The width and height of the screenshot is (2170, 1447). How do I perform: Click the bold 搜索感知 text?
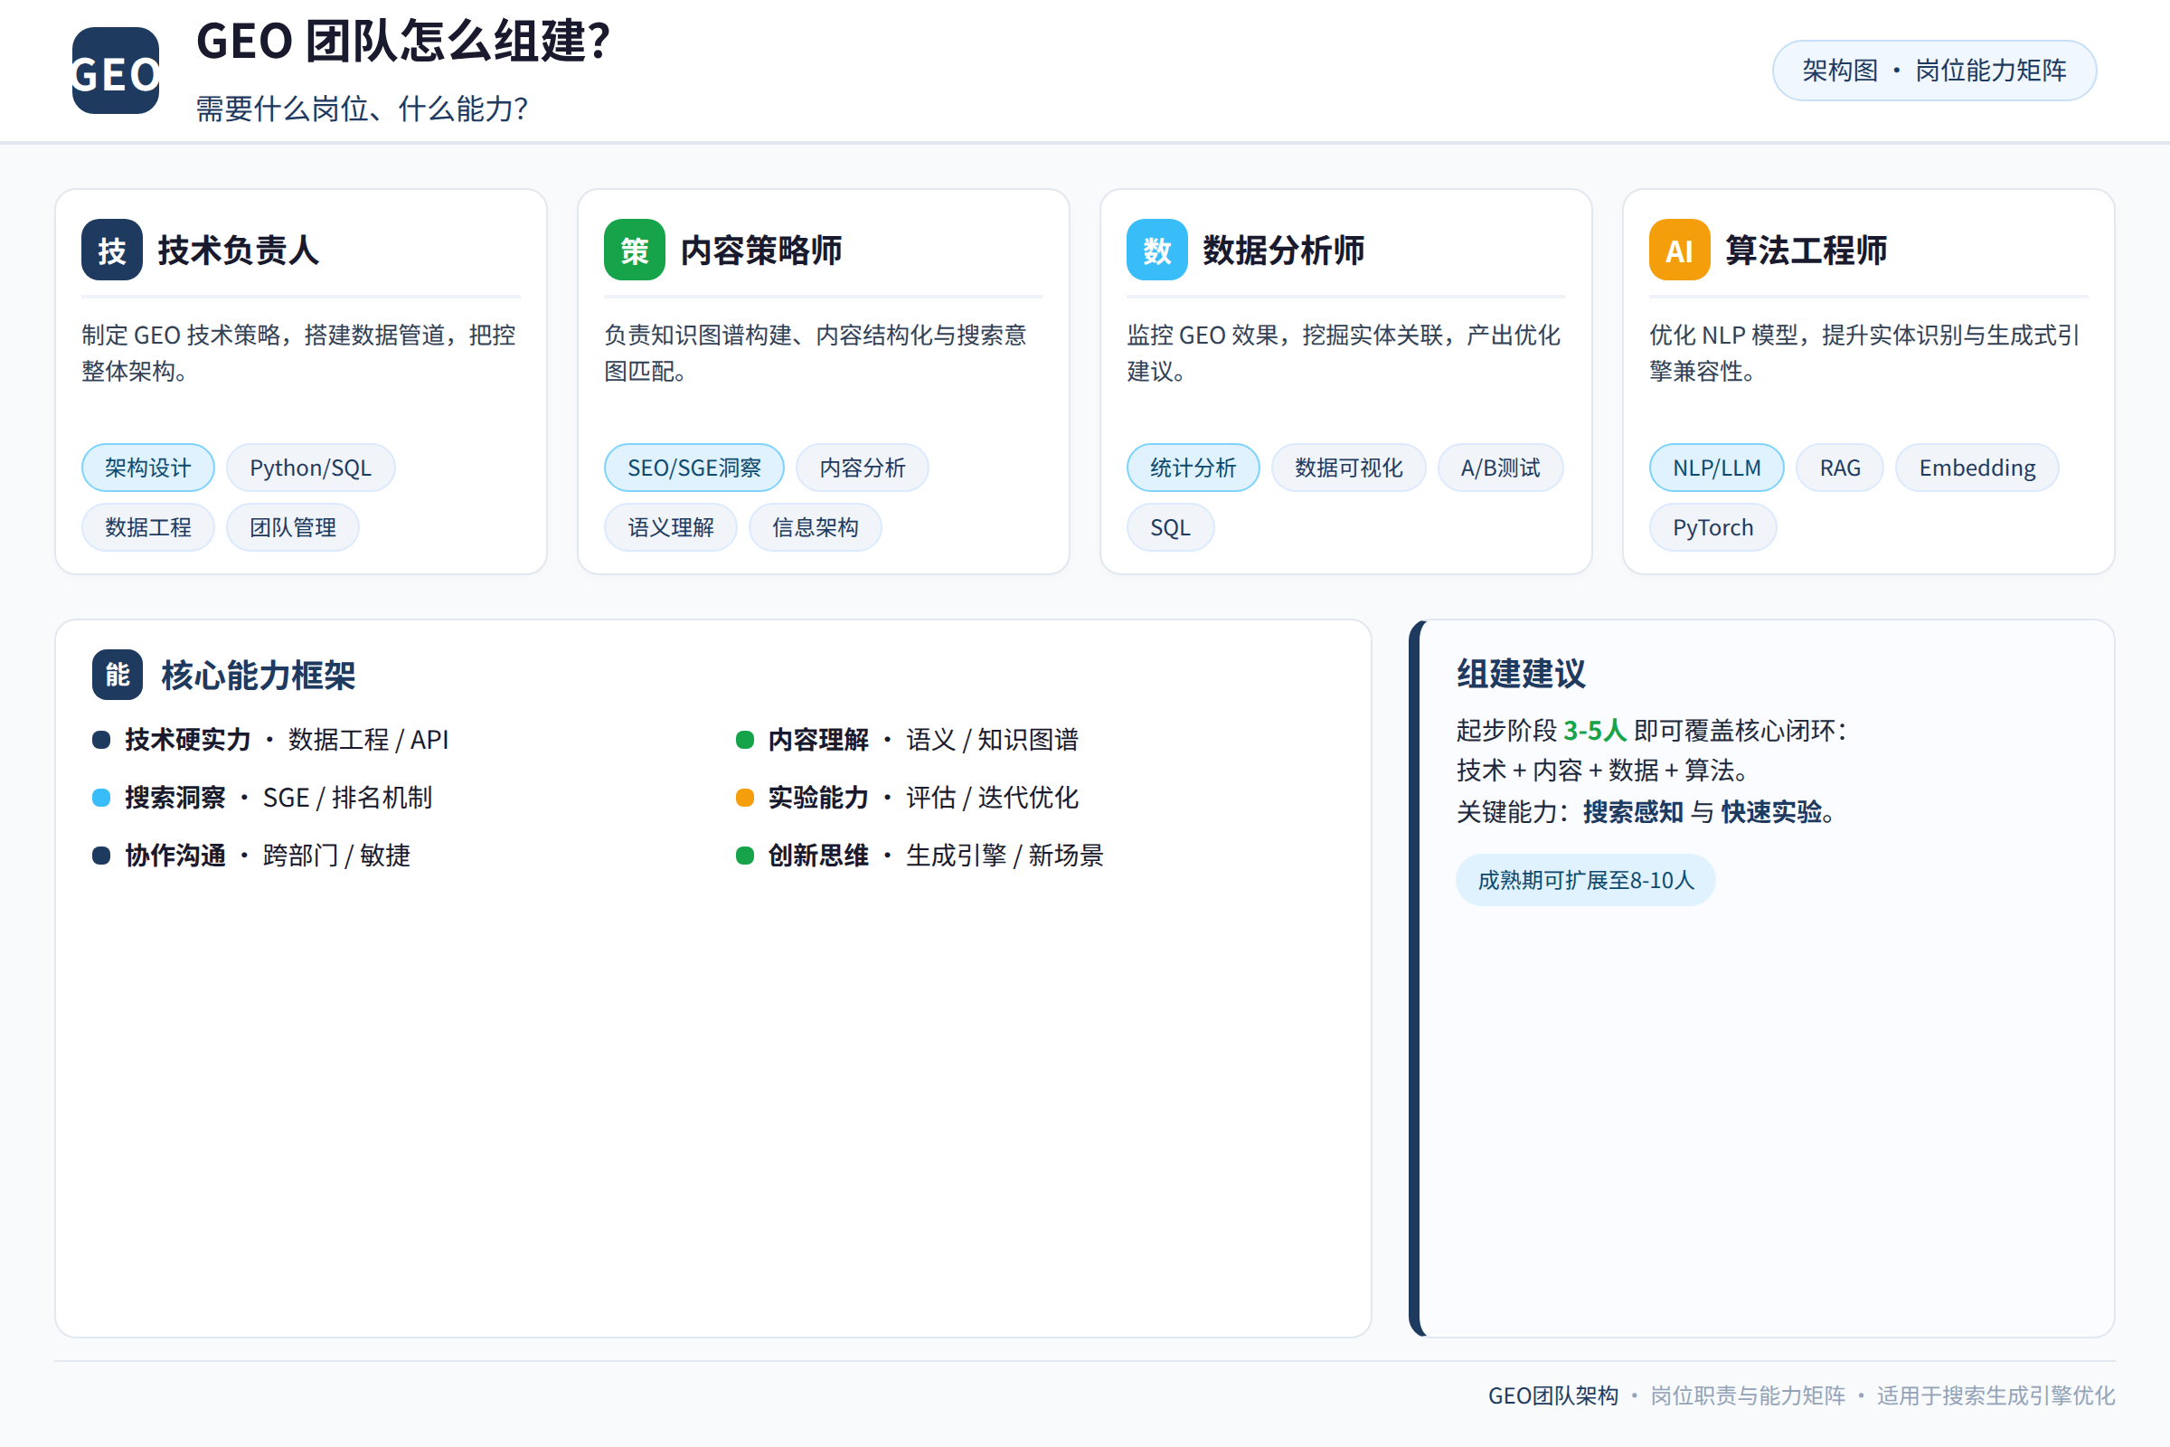tap(1634, 812)
